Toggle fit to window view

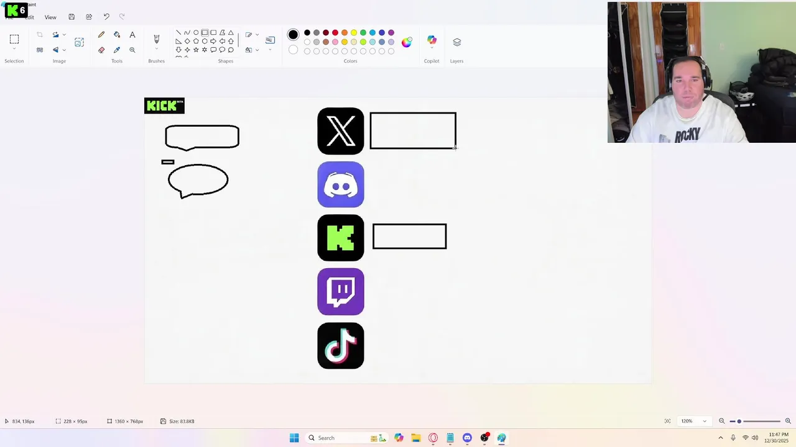coord(667,421)
